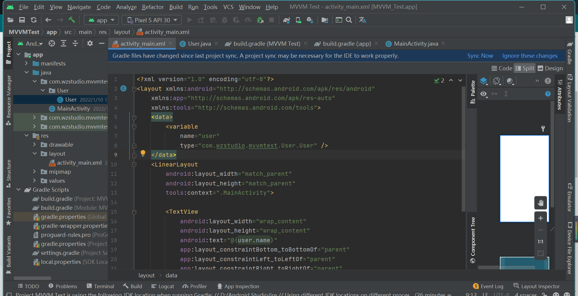The image size is (578, 296).
Task: Click the Sync Now link
Action: tap(480, 56)
